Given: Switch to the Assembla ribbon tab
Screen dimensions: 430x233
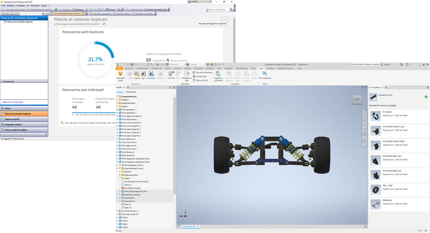Looking at the screenshot, I should tap(129, 68).
